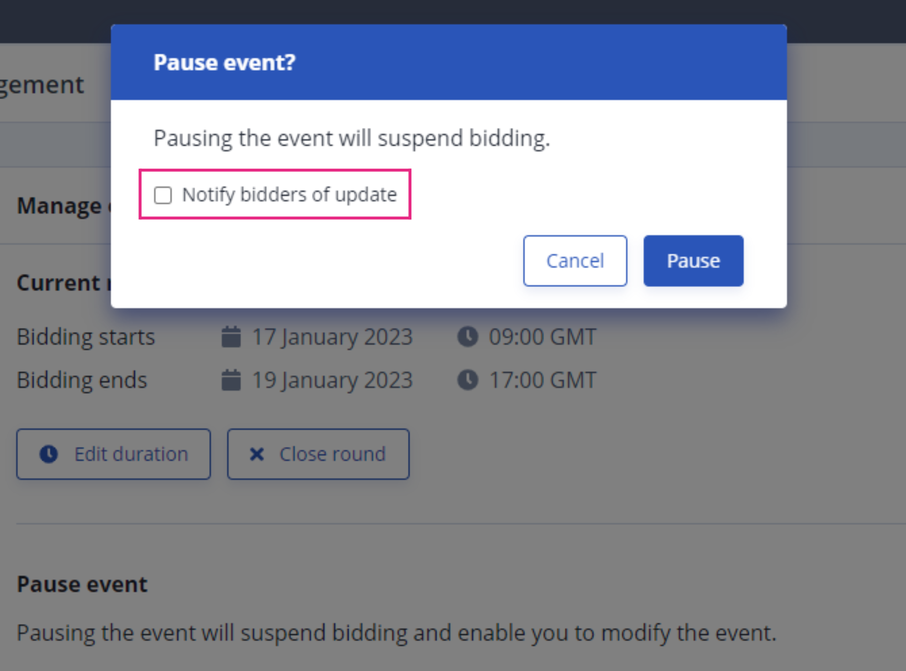Click the 19 January 2023 end date
The width and height of the screenshot is (906, 671).
pyautogui.click(x=332, y=380)
